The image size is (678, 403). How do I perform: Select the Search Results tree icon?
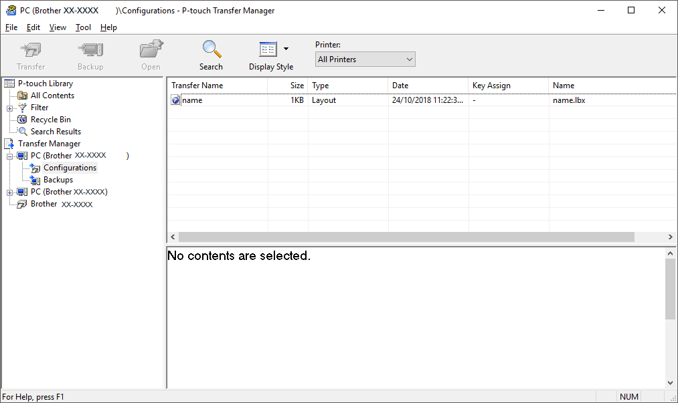(23, 131)
